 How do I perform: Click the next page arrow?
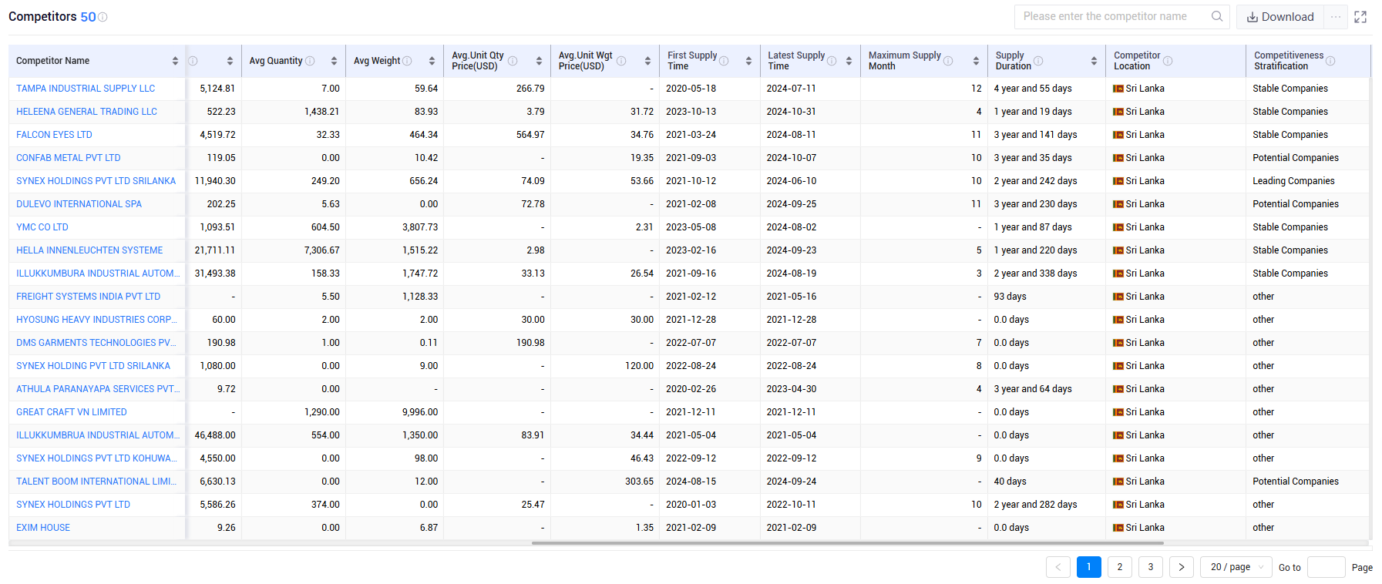pyautogui.click(x=1182, y=567)
